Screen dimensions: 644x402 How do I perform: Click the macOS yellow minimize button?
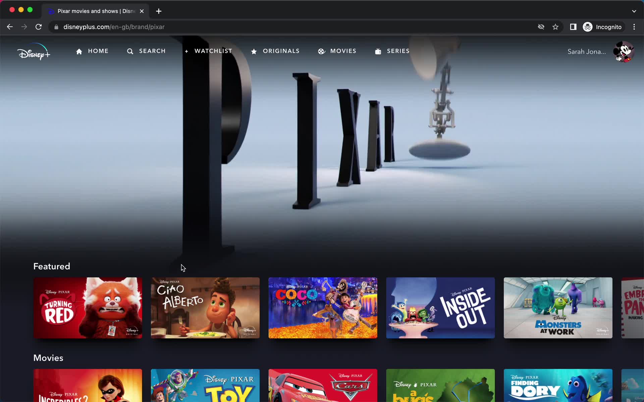pos(21,10)
